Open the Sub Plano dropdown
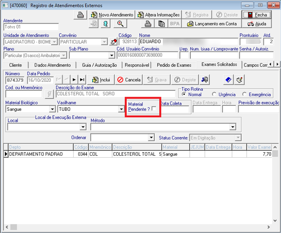Screen dimensions: 281x233 click(x=112, y=55)
